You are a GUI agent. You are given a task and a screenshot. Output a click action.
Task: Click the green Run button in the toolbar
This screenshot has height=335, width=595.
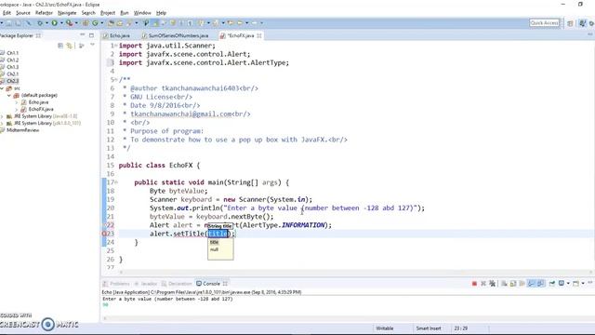tap(55, 23)
